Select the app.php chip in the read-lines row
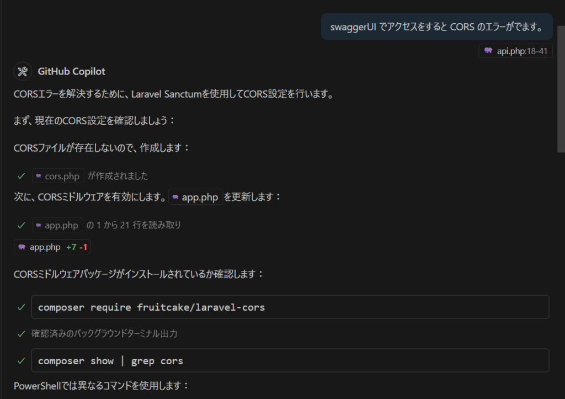This screenshot has height=399, width=565. point(57,225)
